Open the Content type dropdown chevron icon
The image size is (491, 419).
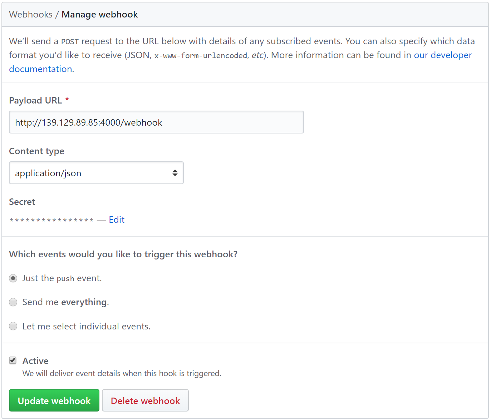point(175,173)
